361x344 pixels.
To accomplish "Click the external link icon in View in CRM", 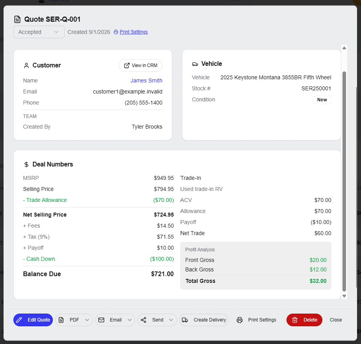I will tap(127, 65).
